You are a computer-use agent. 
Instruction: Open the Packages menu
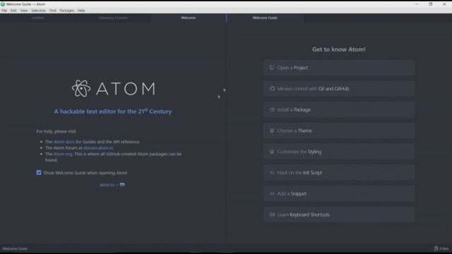coord(67,11)
